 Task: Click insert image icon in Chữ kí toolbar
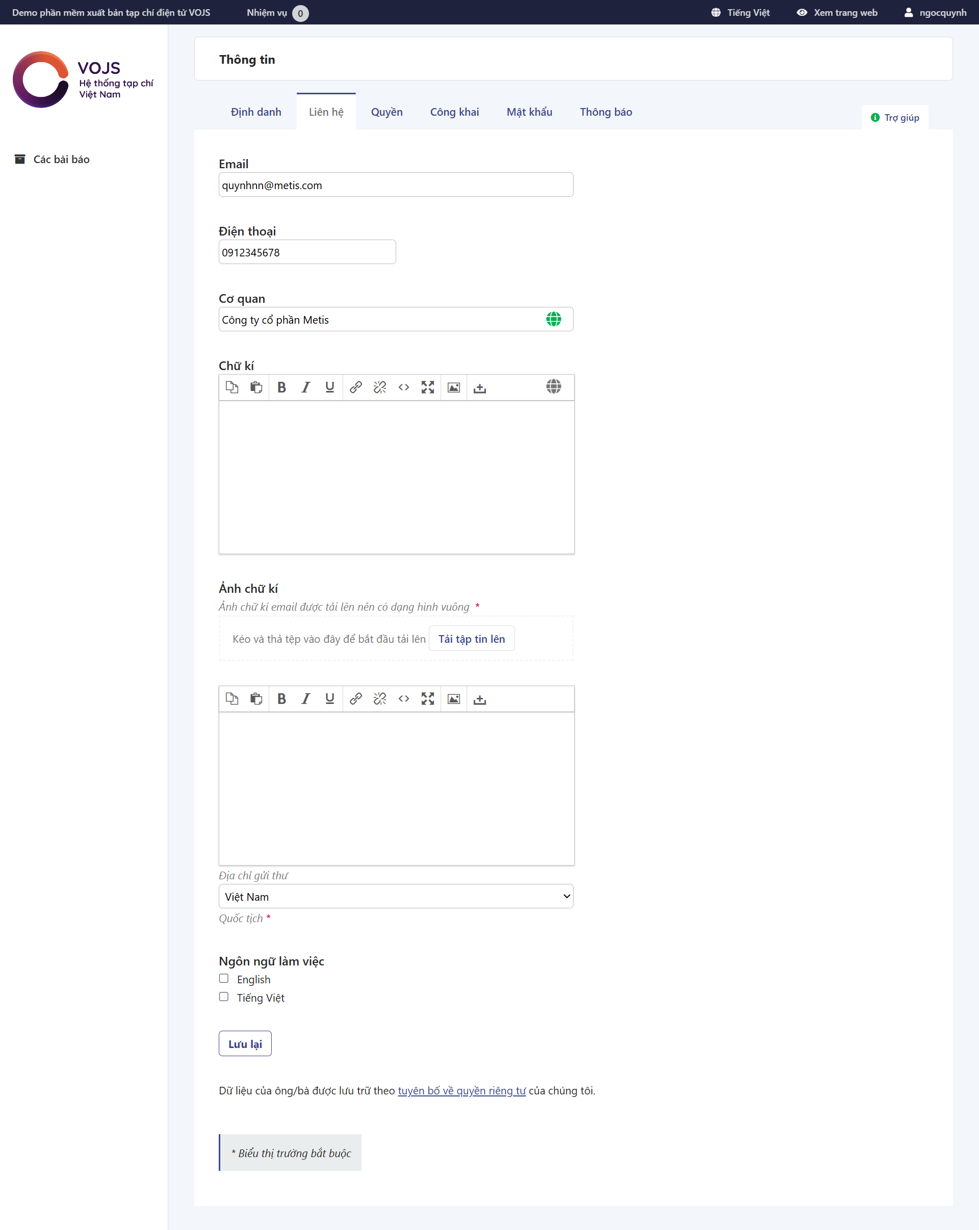tap(454, 387)
